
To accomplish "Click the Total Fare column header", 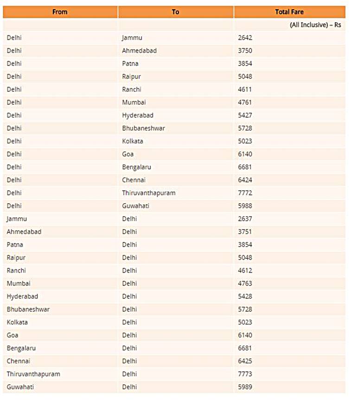I will 289,12.
